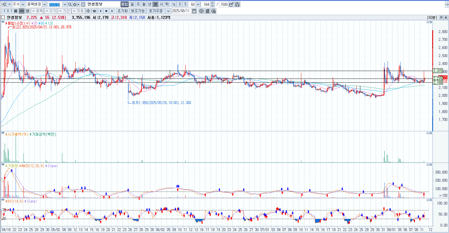Viewport: 449px width, 233px height.
Task: Click the chart analysis tool icon next to gear
Action: pyautogui.click(x=207, y=11)
